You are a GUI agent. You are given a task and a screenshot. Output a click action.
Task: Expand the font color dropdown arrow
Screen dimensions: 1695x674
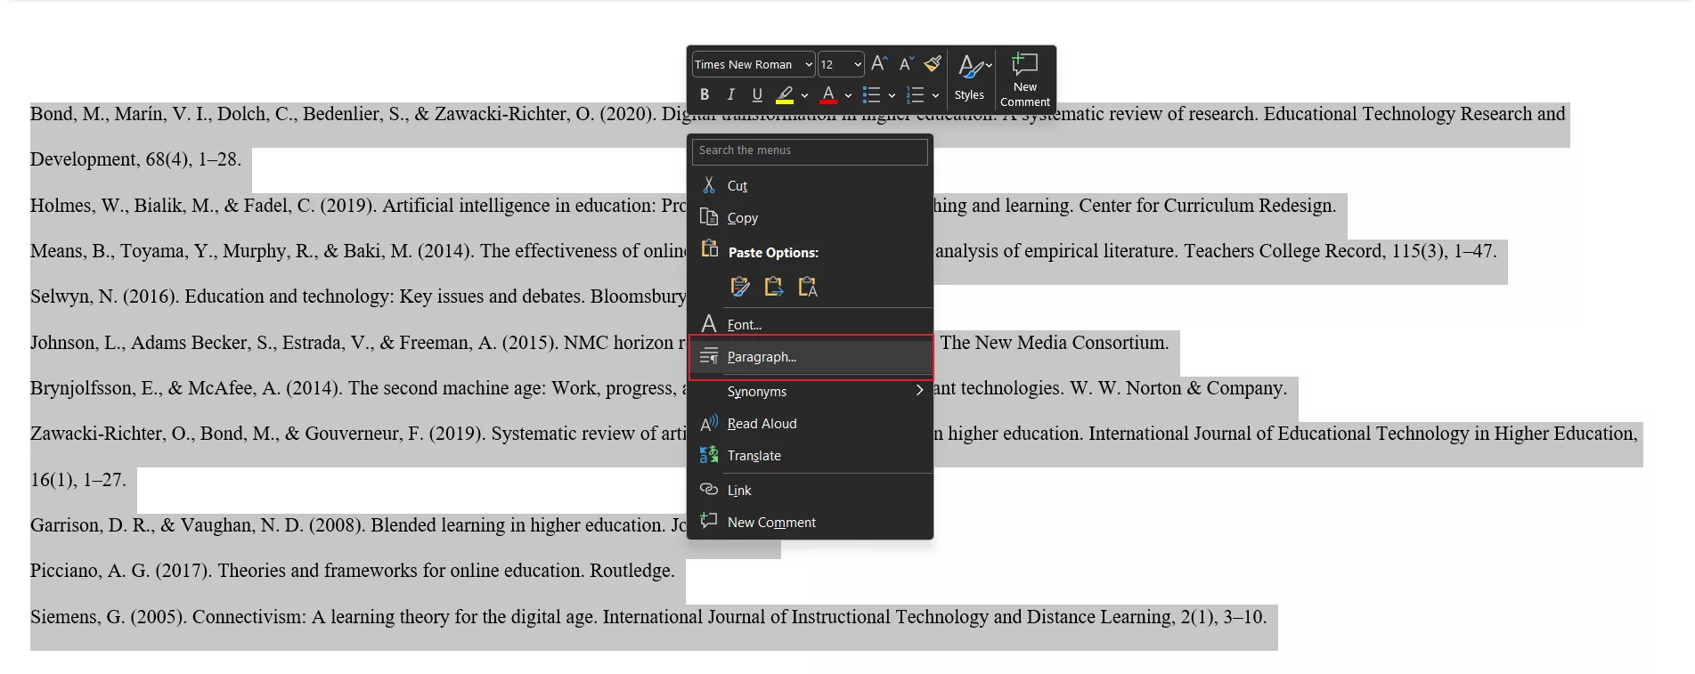(x=848, y=95)
